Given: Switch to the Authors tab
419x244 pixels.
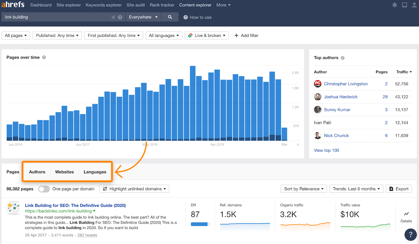Looking at the screenshot, I should 37,172.
